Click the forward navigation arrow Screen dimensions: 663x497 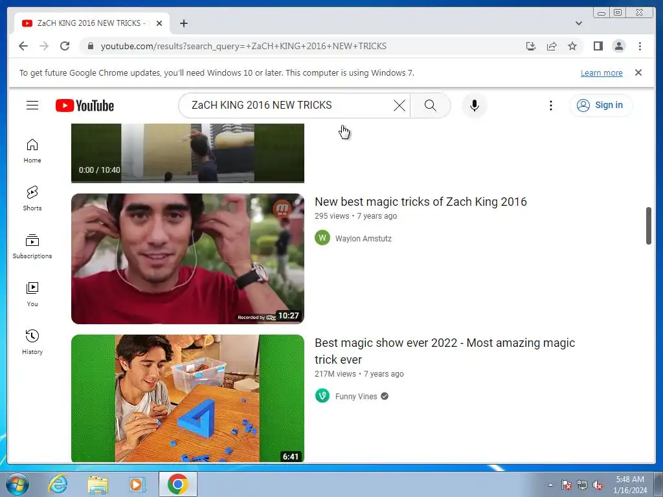[x=44, y=46]
